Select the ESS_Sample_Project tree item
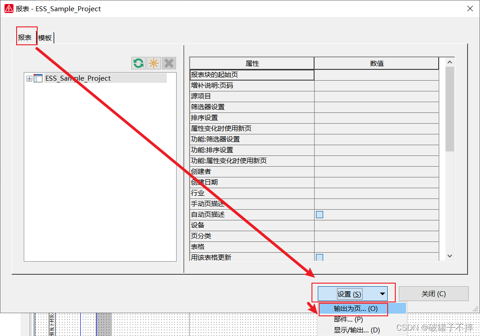 (x=78, y=78)
